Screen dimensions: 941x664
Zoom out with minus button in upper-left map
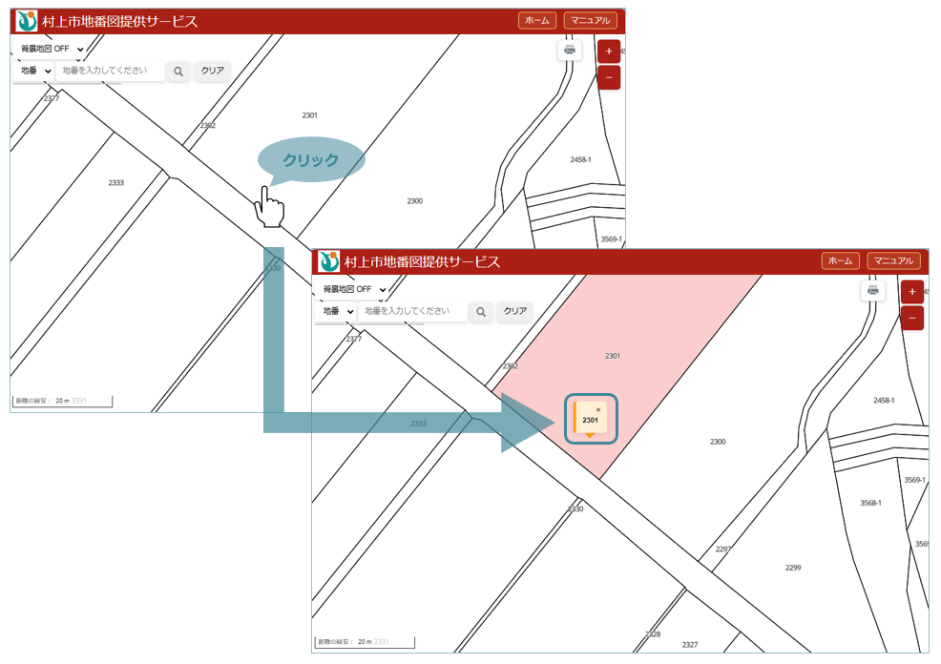tap(609, 77)
